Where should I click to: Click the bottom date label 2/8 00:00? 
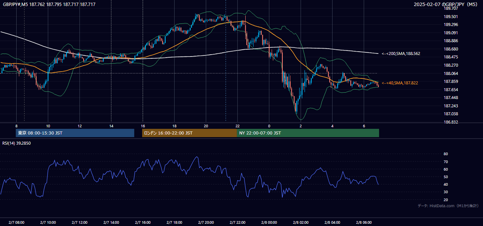pos(269,223)
